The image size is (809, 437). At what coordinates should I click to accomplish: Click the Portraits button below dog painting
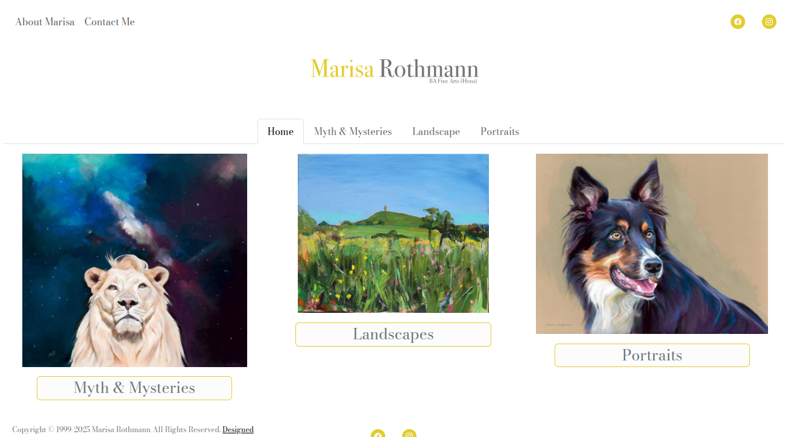tap(652, 356)
